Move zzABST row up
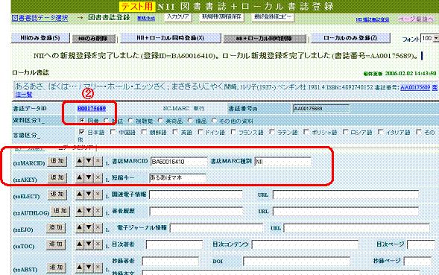Image resolution: width=439 pixels, height=275 pixels. point(80,267)
